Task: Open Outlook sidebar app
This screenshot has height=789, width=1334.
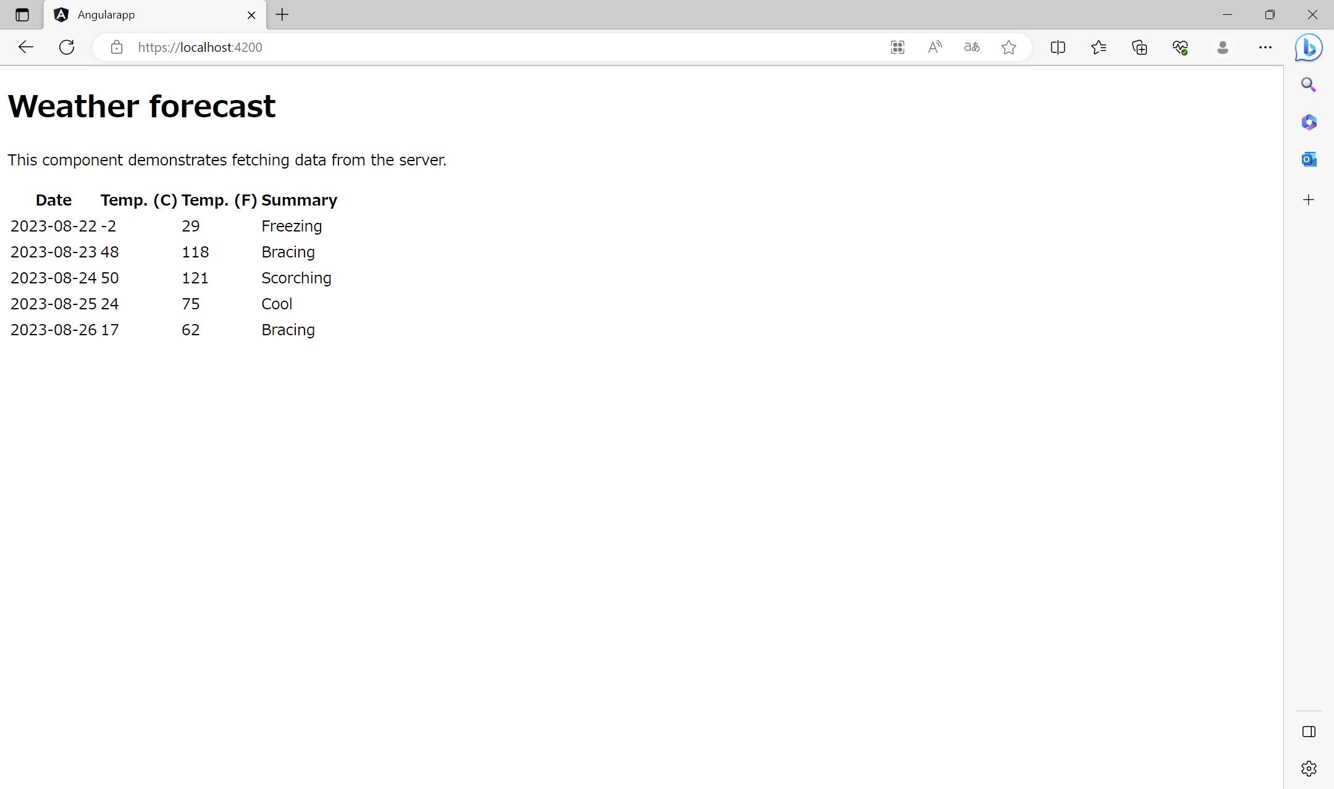Action: (1309, 159)
